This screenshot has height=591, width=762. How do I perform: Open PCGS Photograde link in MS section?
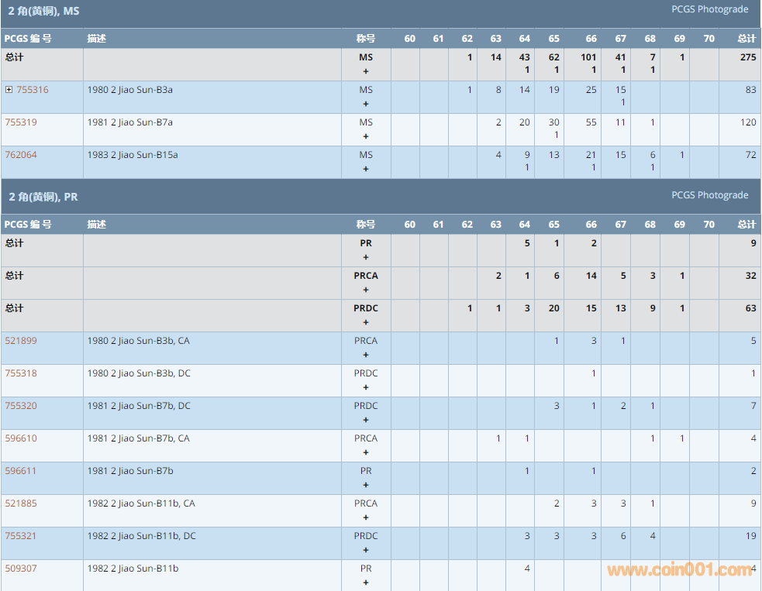(x=709, y=9)
